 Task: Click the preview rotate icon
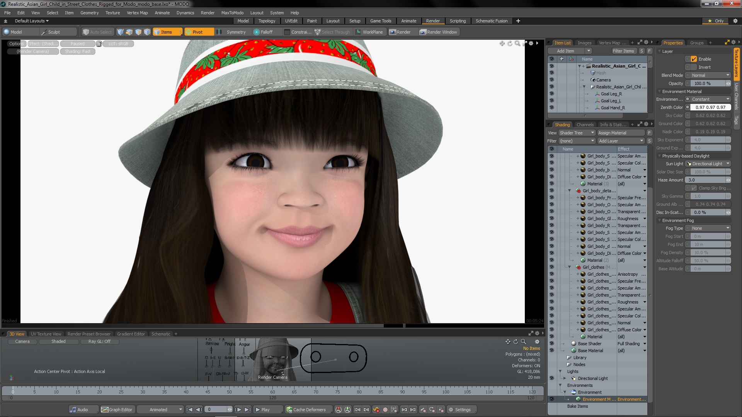[510, 43]
